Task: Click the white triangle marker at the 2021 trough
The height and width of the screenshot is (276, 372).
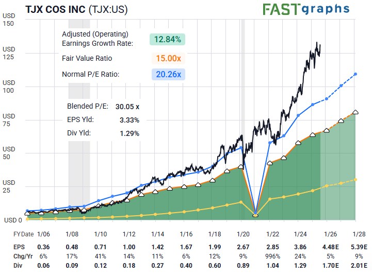Action: (x=255, y=215)
